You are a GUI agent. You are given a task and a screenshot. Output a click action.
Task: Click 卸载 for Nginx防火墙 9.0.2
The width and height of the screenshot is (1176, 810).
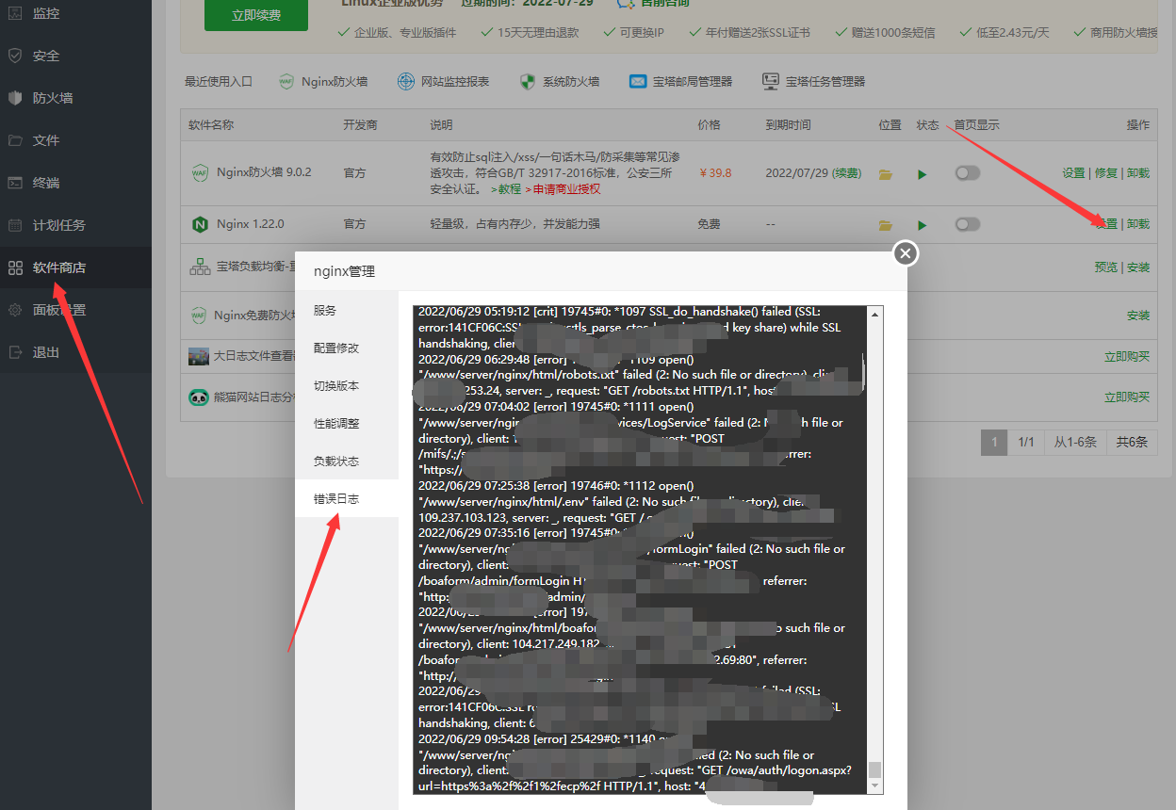tap(1138, 173)
